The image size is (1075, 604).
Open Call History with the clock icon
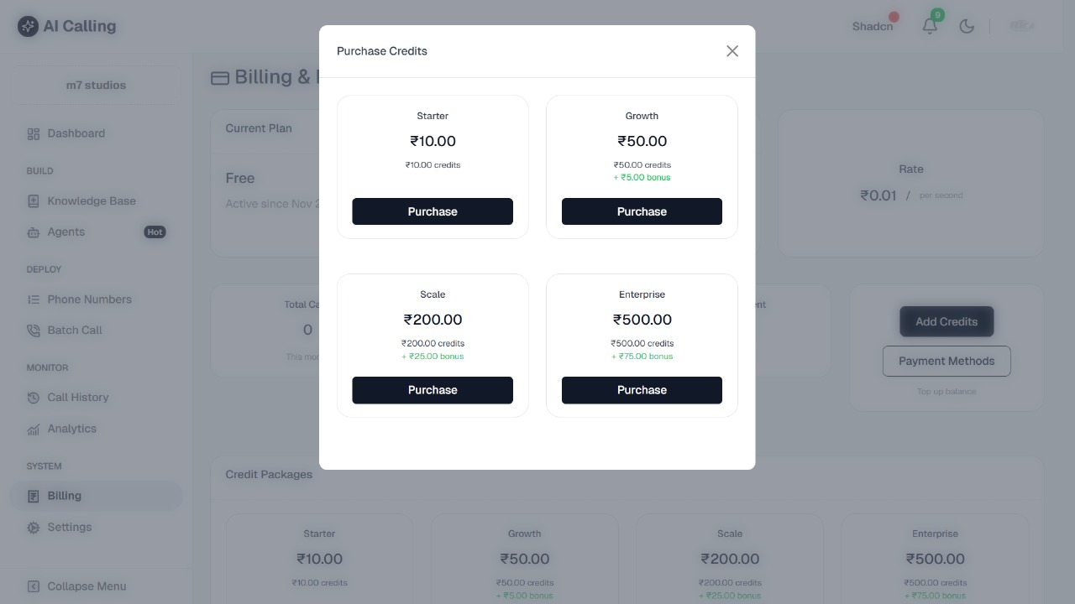click(32, 397)
